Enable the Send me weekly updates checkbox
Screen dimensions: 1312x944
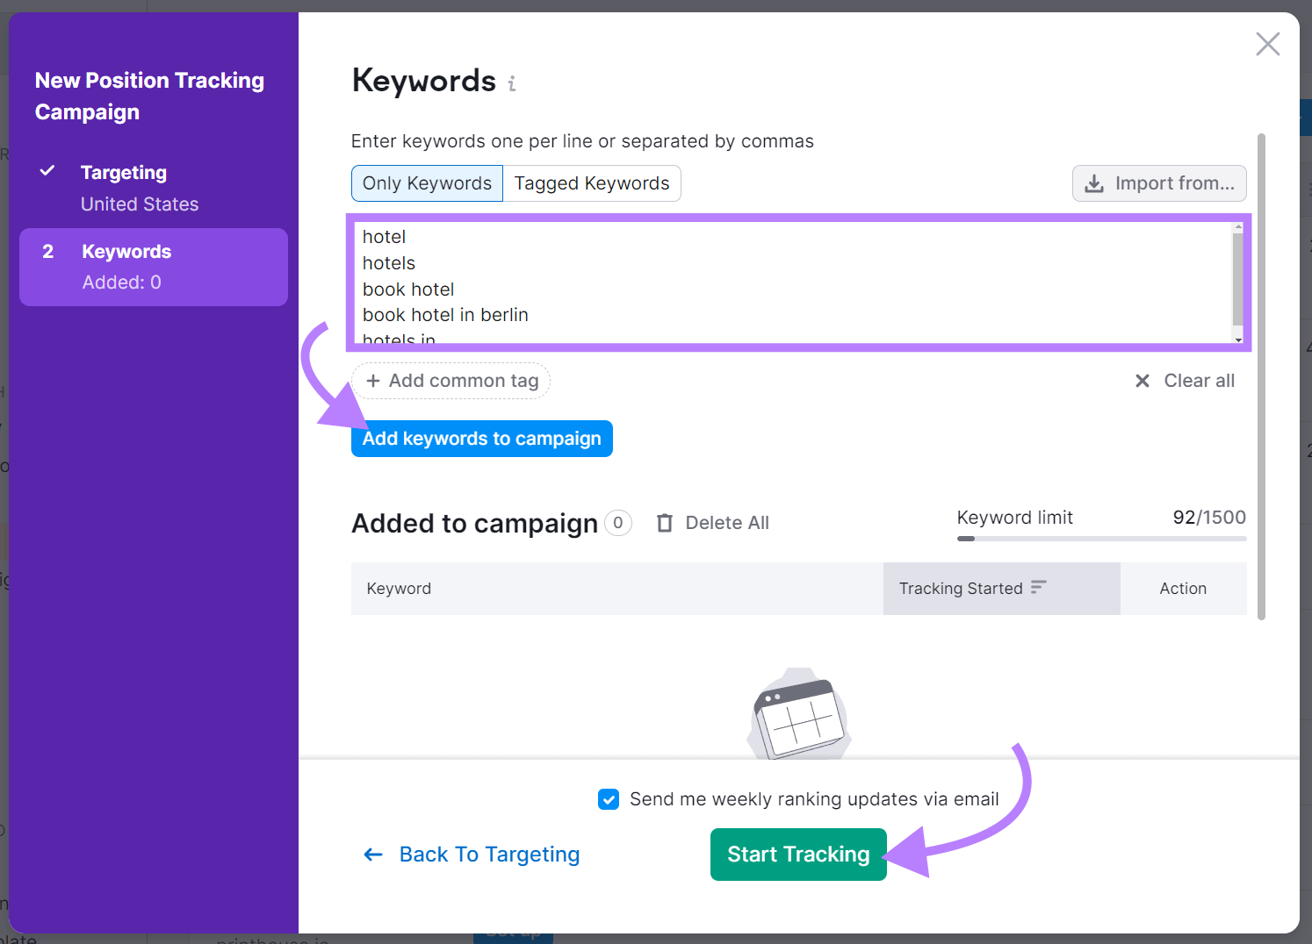click(609, 799)
